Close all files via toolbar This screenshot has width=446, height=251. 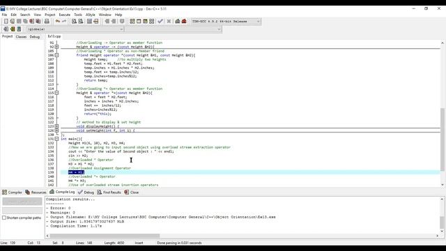(x=38, y=22)
